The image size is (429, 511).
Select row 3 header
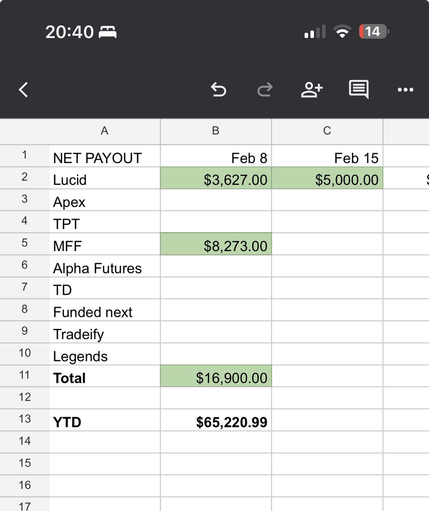(25, 200)
